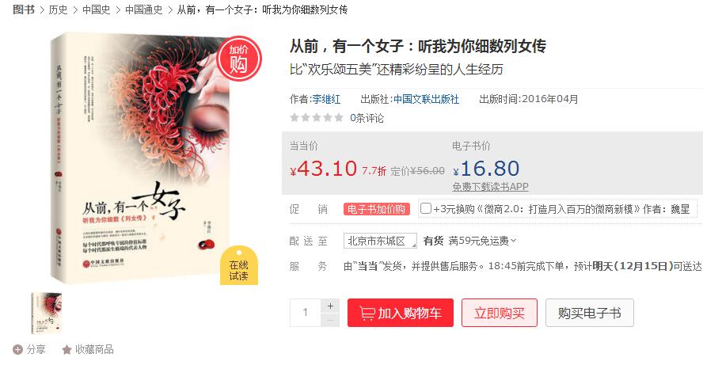Click the red 加价购 badge on cover
This screenshot has width=703, height=365.
(238, 59)
